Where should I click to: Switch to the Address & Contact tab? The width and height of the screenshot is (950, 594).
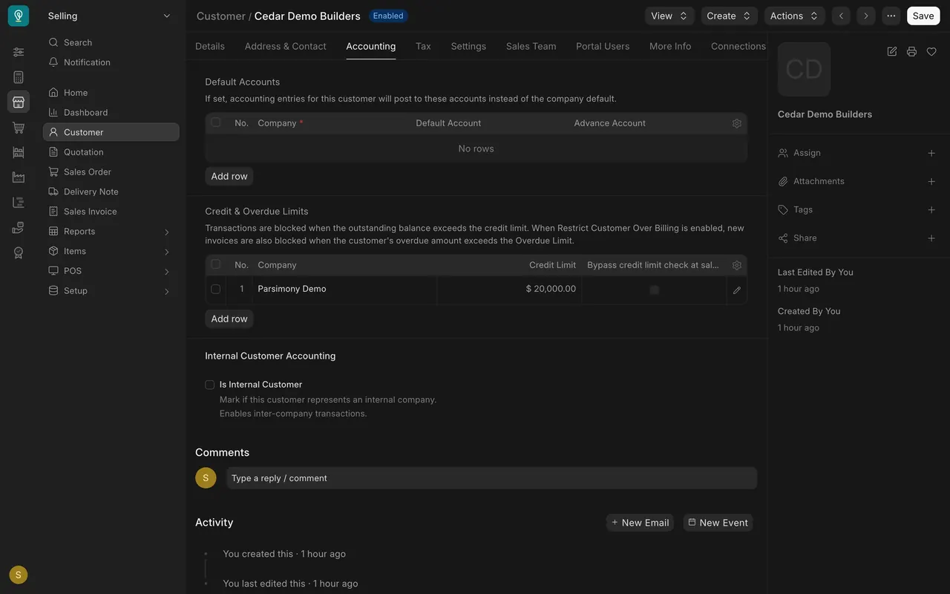(x=285, y=46)
